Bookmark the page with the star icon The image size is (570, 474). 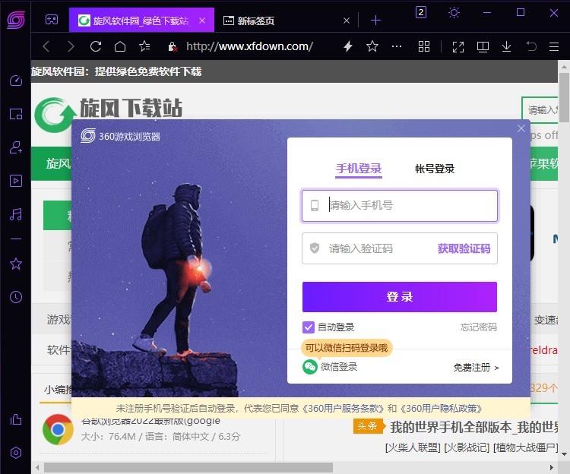pos(372,46)
